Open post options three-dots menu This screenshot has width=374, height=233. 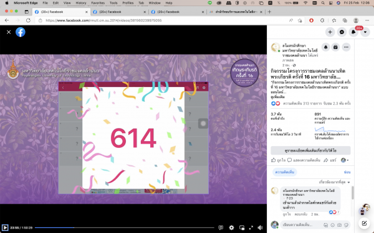click(x=346, y=47)
